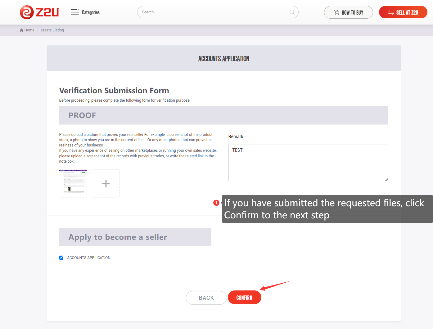Click the Home breadcrumb text link
This screenshot has width=433, height=329.
coord(29,30)
